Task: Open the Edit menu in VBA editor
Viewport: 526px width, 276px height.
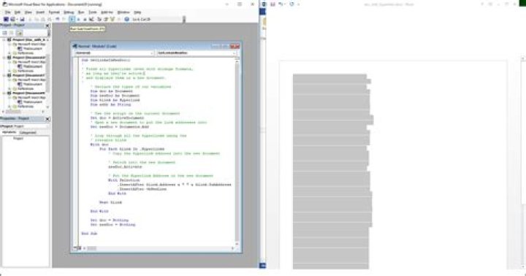Action: (x=17, y=12)
